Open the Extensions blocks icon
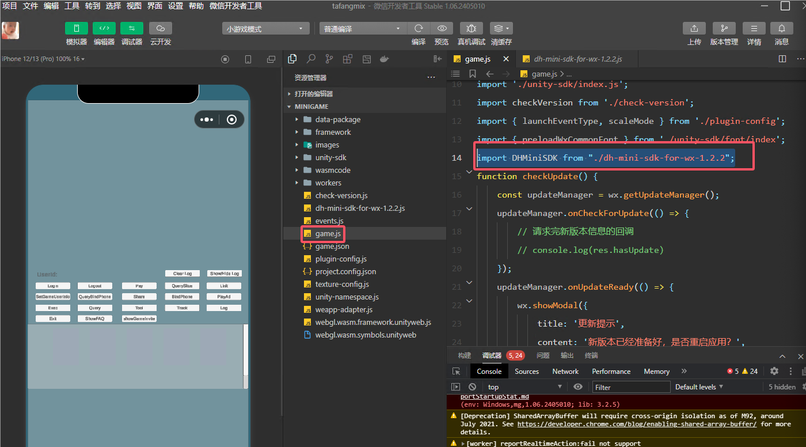Viewport: 806px width, 447px height. point(347,59)
